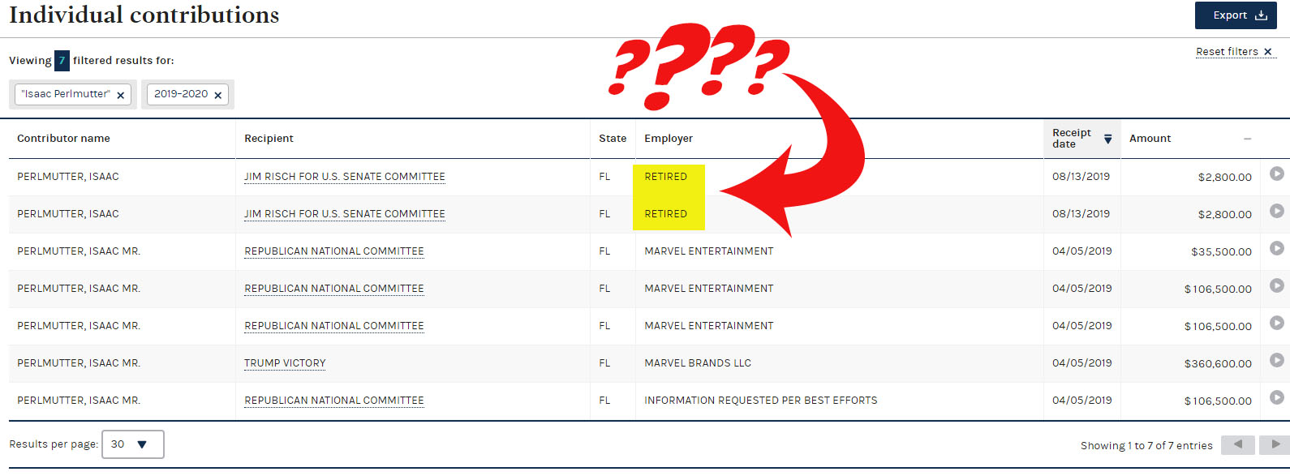The image size is (1290, 476).
Task: Open Jim Risch for U.S. Senate Committee link, first row
Action: 344,177
